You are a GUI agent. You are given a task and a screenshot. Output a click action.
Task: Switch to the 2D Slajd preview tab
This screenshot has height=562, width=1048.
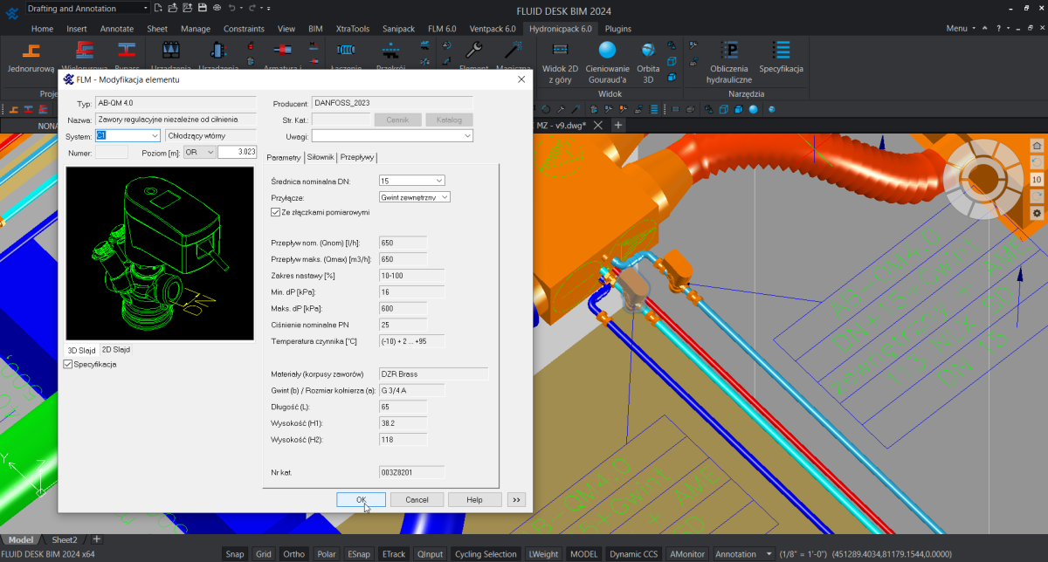[115, 349]
